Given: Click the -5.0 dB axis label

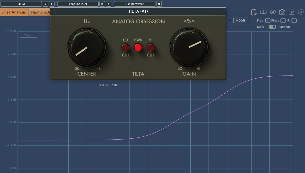Looking at the screenshot, I should coord(12,168).
